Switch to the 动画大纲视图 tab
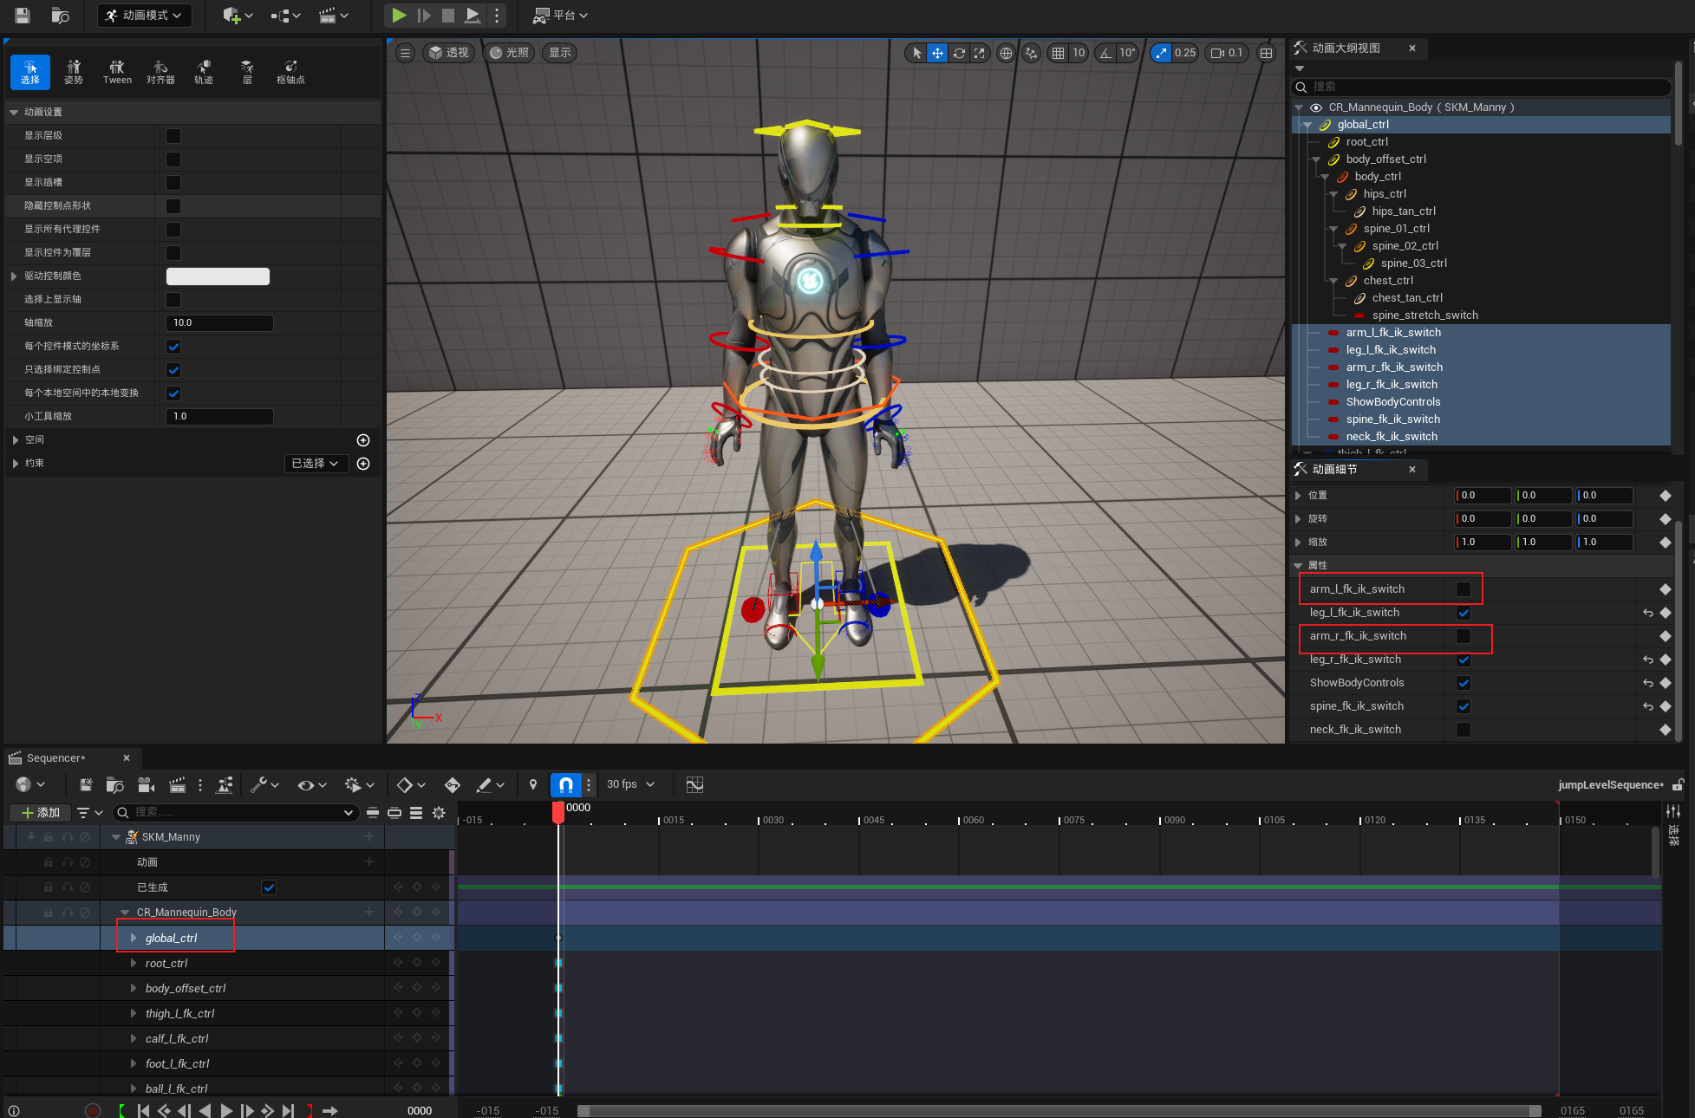The width and height of the screenshot is (1695, 1118). click(x=1346, y=49)
